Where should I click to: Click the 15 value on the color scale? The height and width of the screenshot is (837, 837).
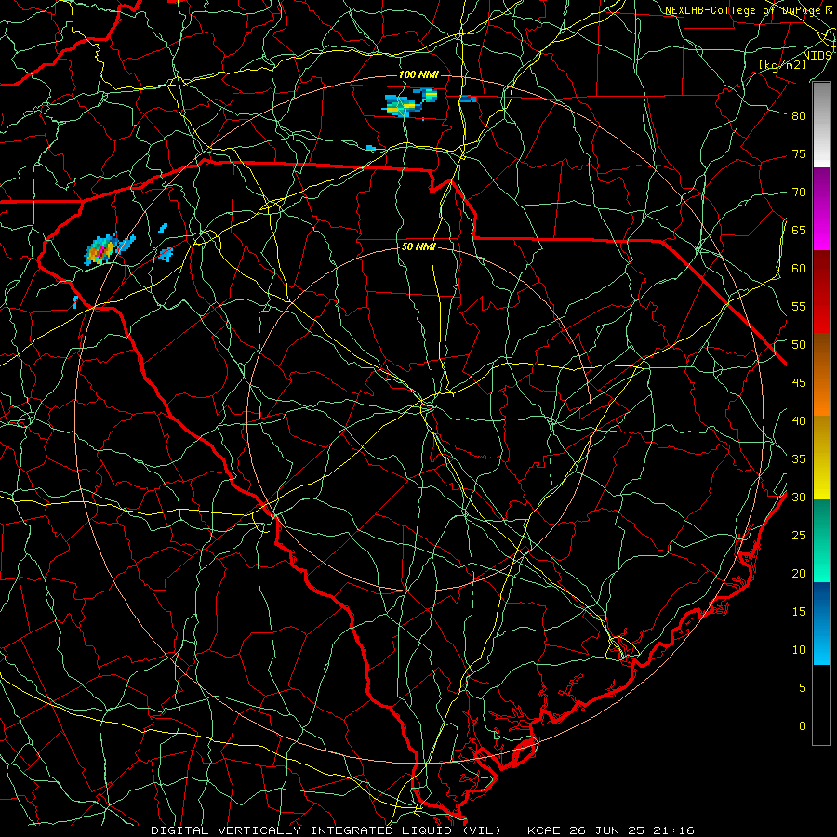(x=799, y=612)
